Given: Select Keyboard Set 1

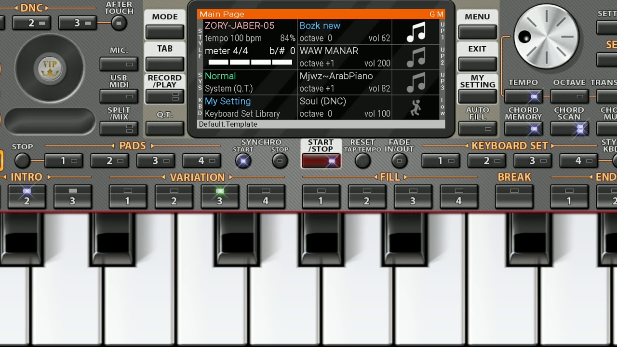Looking at the screenshot, I should pos(441,160).
